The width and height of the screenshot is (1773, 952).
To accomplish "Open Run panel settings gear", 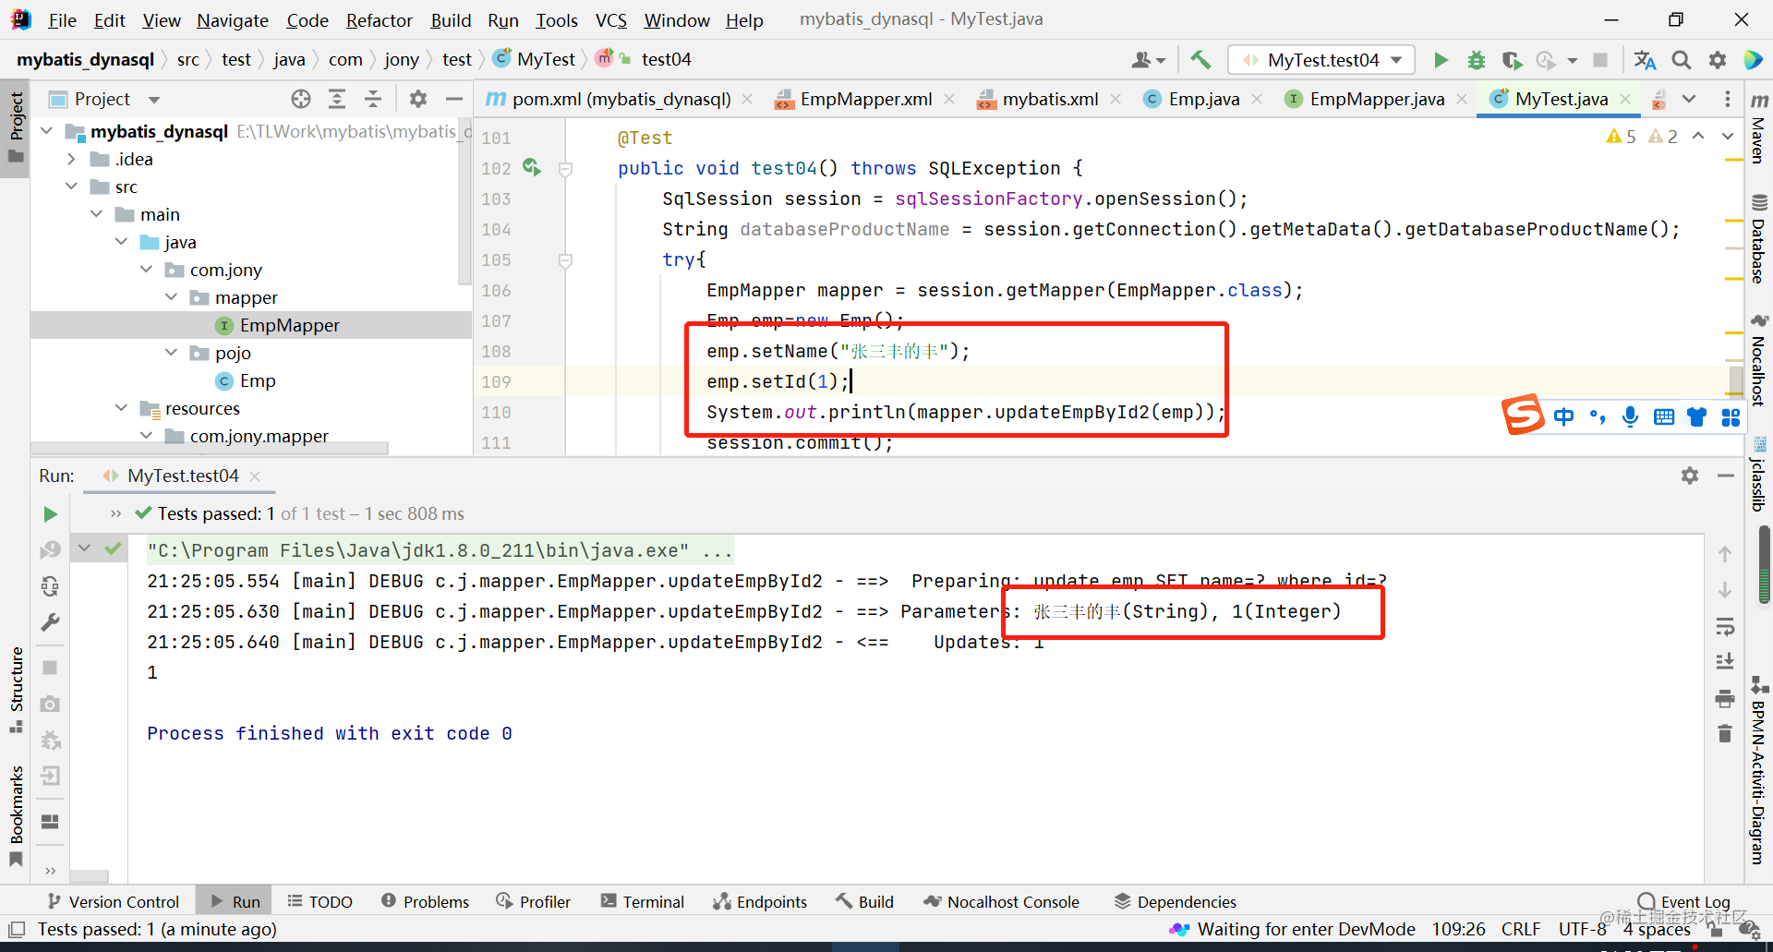I will click(x=1690, y=476).
